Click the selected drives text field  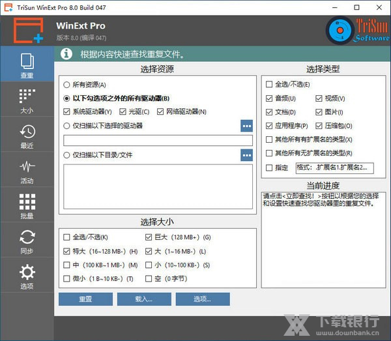pos(158,140)
